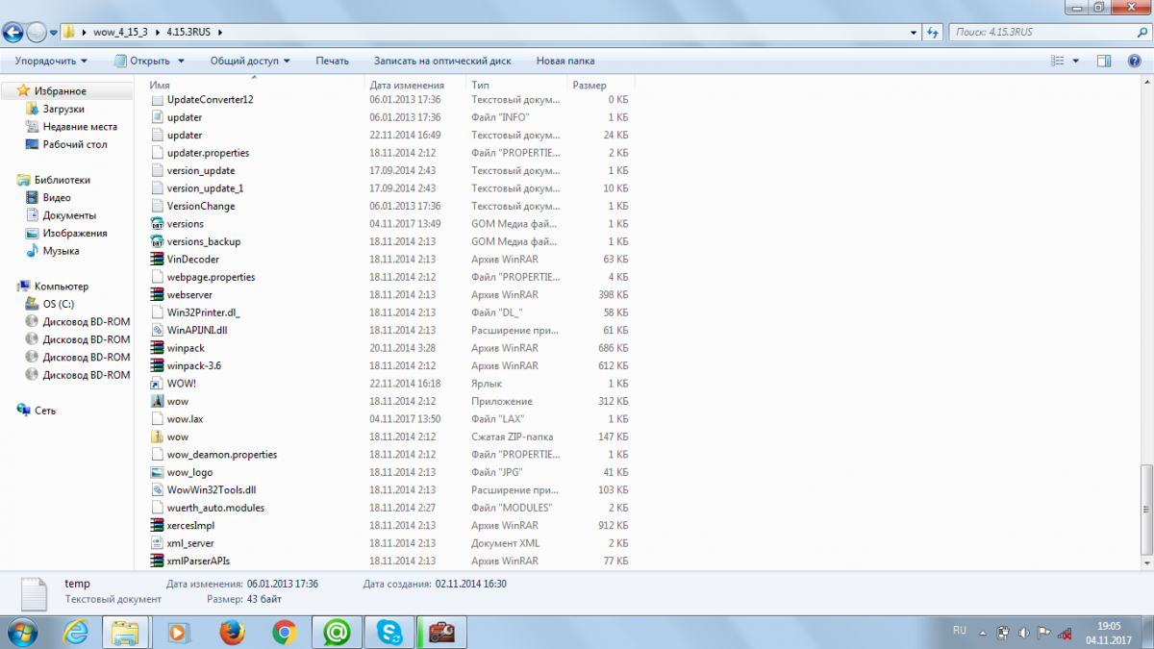Screen dimensions: 1154x649
Task: Select the UpdateConverter12 file row
Action: coord(390,99)
